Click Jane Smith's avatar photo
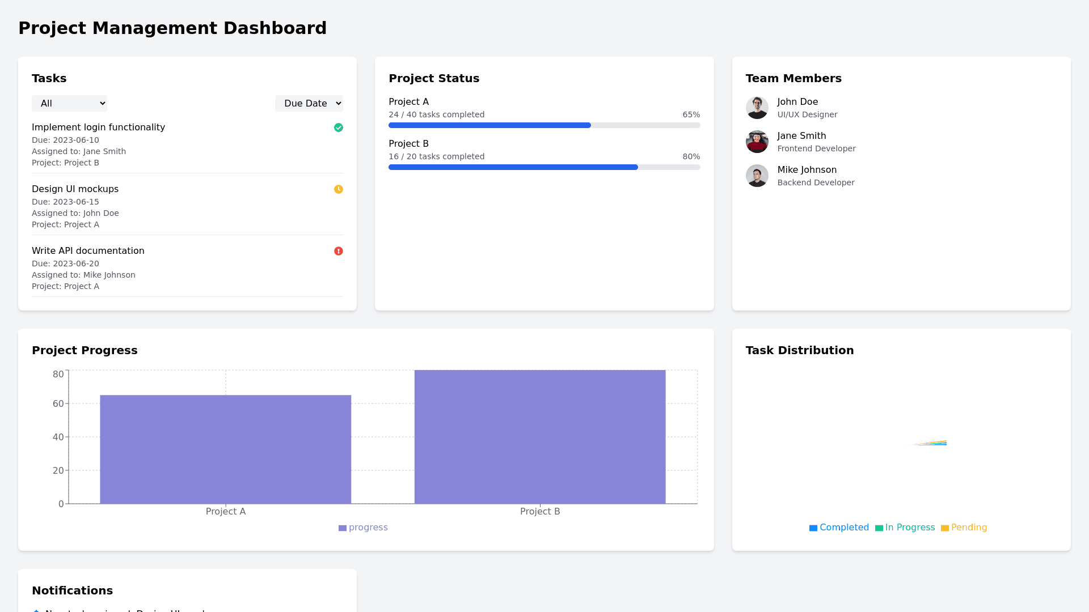Viewport: 1089px width, 612px height. tap(757, 142)
